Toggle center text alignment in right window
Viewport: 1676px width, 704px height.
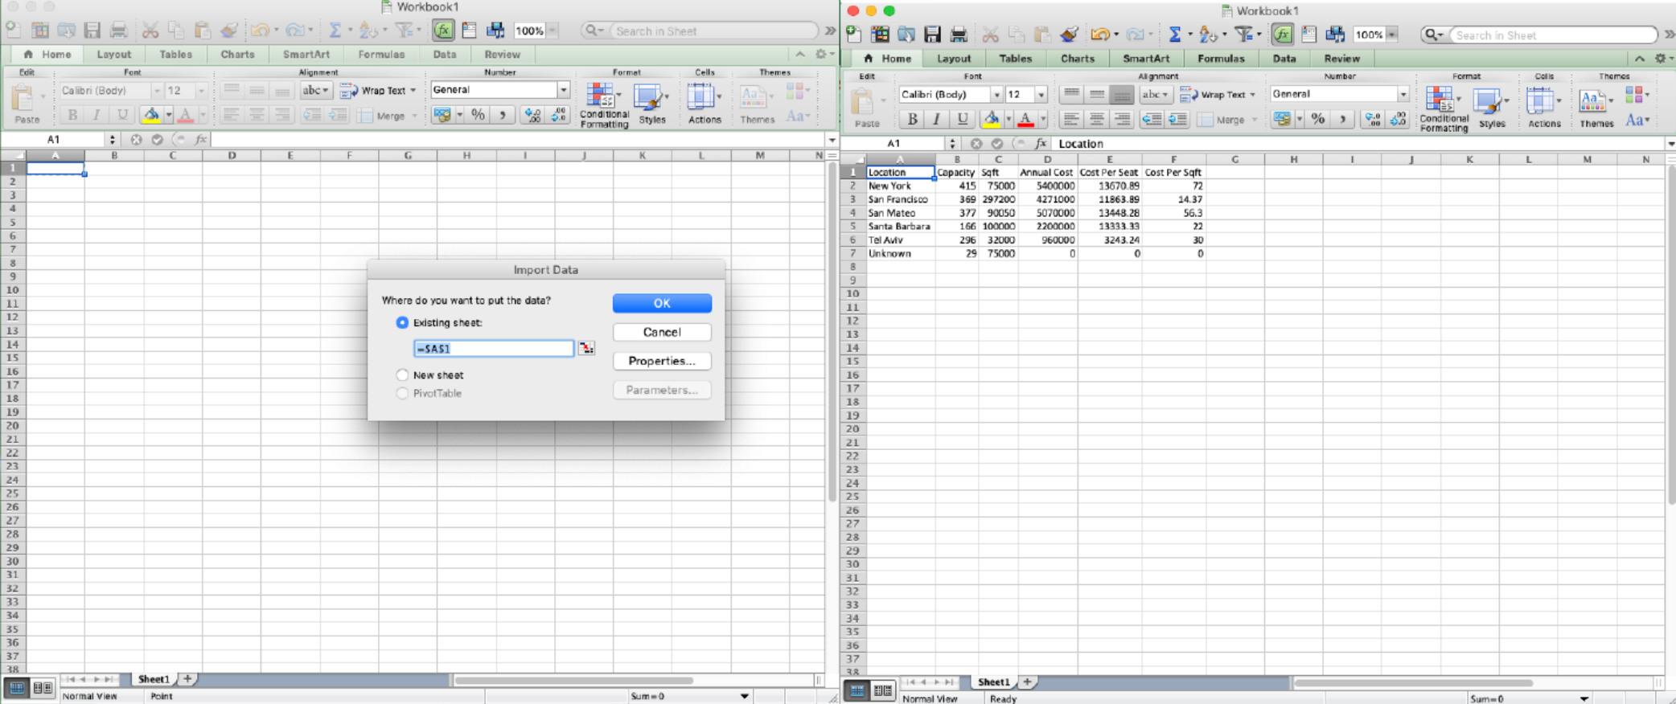[x=1096, y=119]
